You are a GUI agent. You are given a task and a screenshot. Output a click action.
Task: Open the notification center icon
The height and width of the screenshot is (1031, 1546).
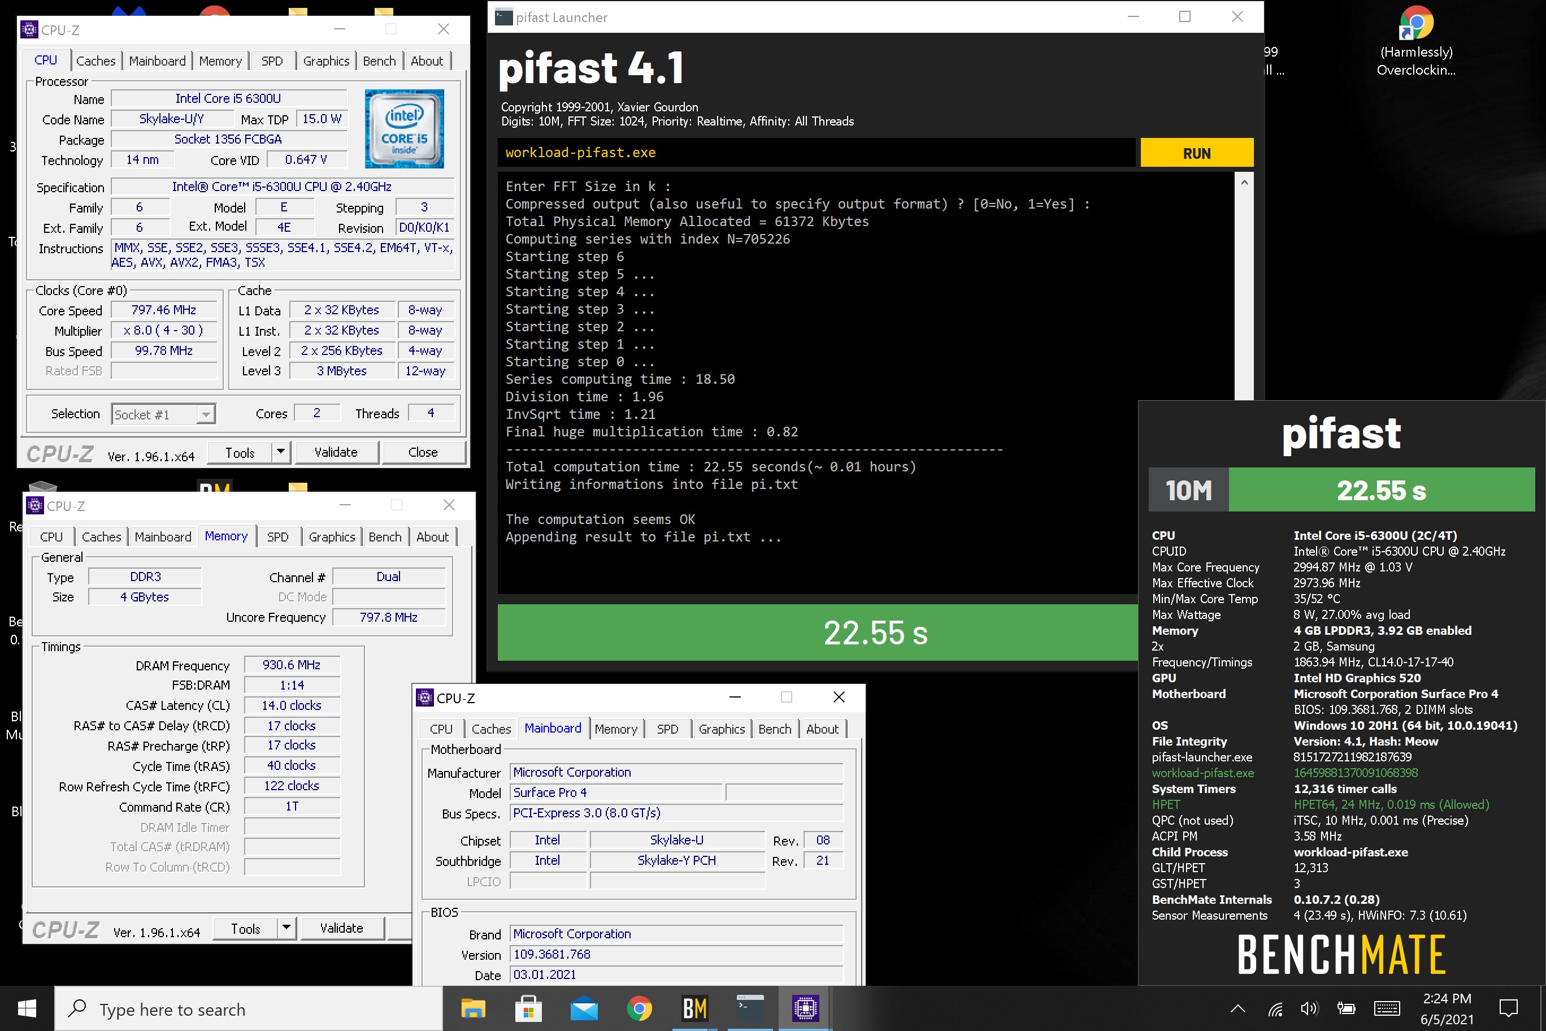coord(1508,1008)
